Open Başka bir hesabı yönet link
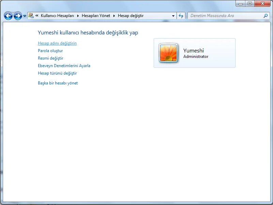The width and height of the screenshot is (273, 205). [x=58, y=83]
